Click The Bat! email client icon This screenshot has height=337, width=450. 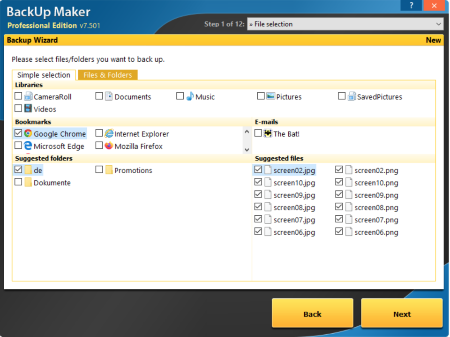coord(267,133)
